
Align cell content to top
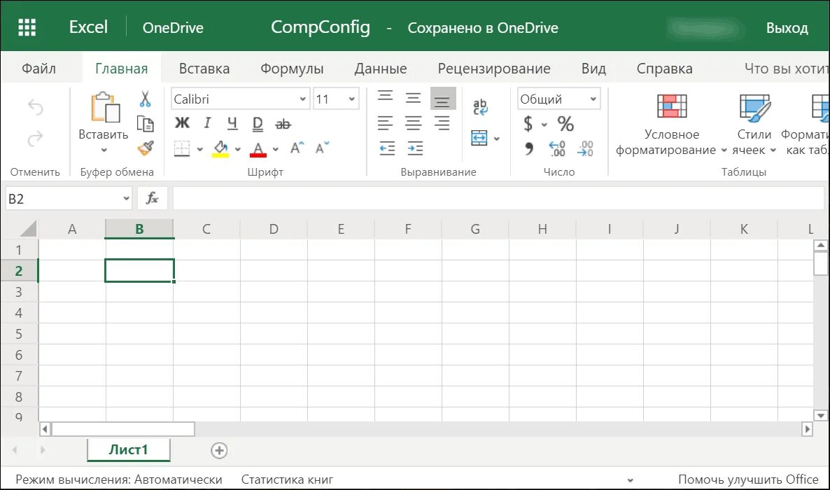[x=385, y=97]
